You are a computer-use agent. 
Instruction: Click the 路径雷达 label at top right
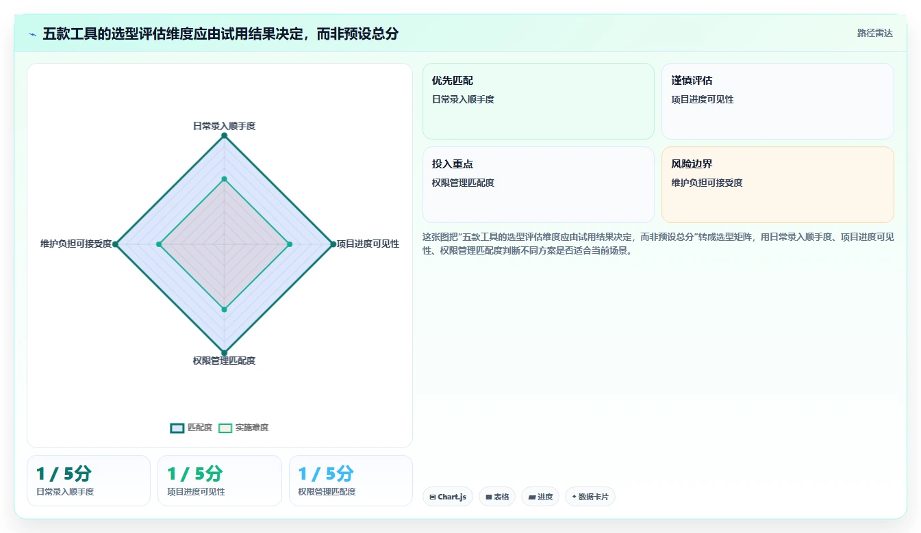(875, 33)
